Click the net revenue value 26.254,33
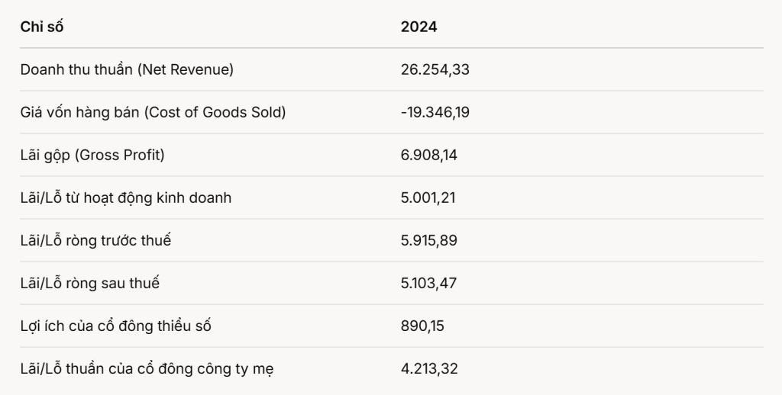The width and height of the screenshot is (782, 395). click(435, 69)
